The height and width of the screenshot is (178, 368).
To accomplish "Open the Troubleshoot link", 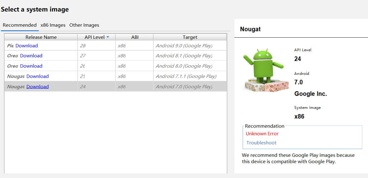I will tap(261, 143).
